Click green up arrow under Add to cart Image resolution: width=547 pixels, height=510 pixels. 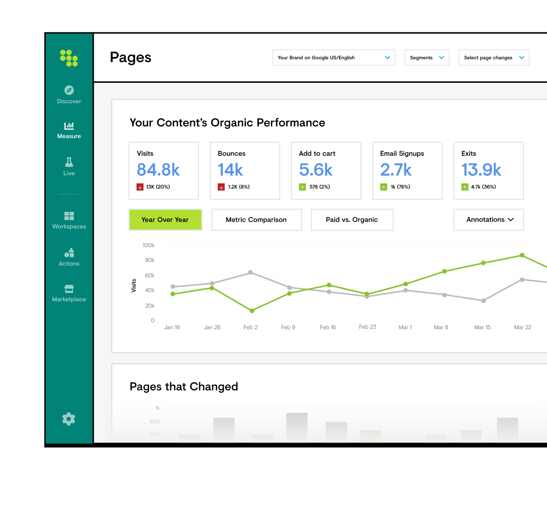tap(302, 187)
